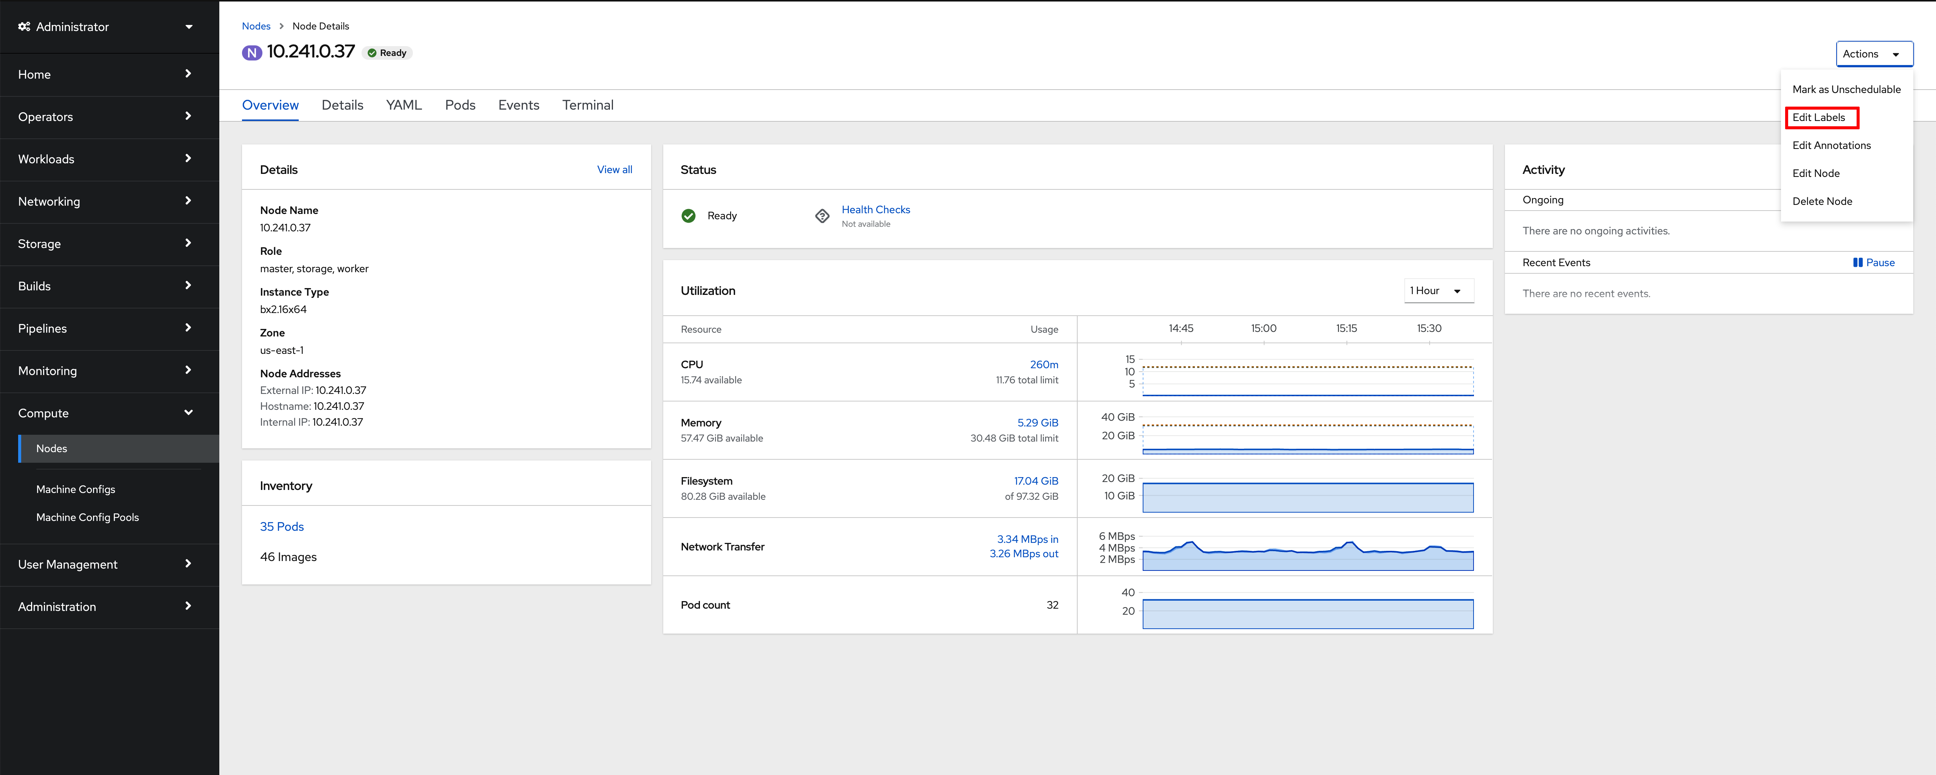1936x775 pixels.
Task: Expand the Storage navigation section
Action: click(x=110, y=243)
